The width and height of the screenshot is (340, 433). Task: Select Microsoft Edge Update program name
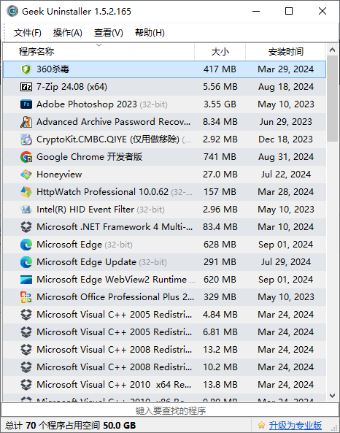pyautogui.click(x=86, y=262)
